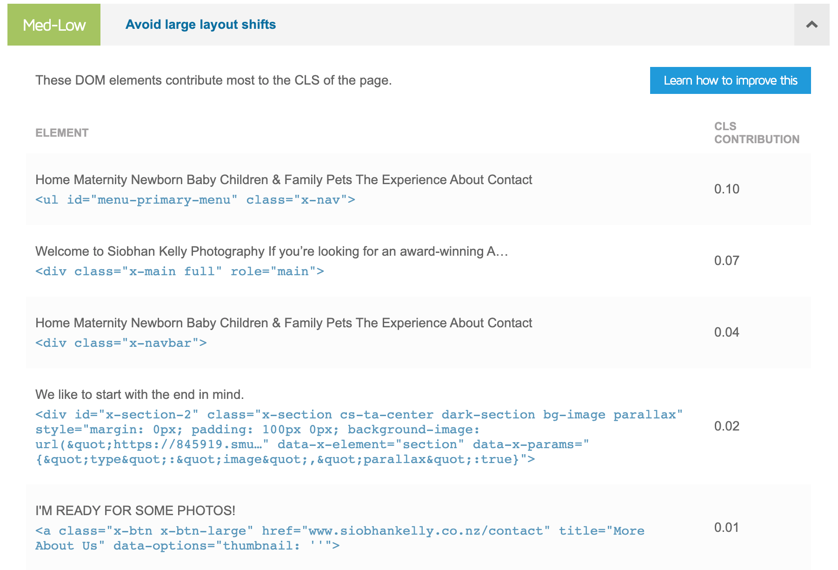Click the ELEMENT column header
Screen dimensions: 838x570
tap(62, 133)
